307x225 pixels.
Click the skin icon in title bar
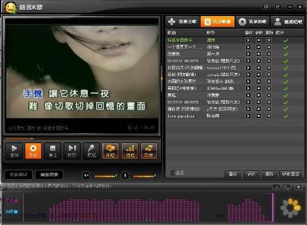[266, 7]
